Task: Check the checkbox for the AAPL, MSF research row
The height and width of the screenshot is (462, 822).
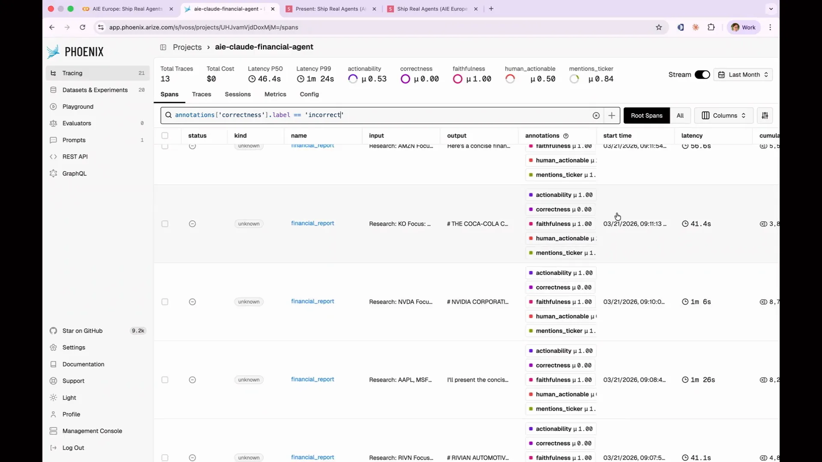Action: [165, 380]
